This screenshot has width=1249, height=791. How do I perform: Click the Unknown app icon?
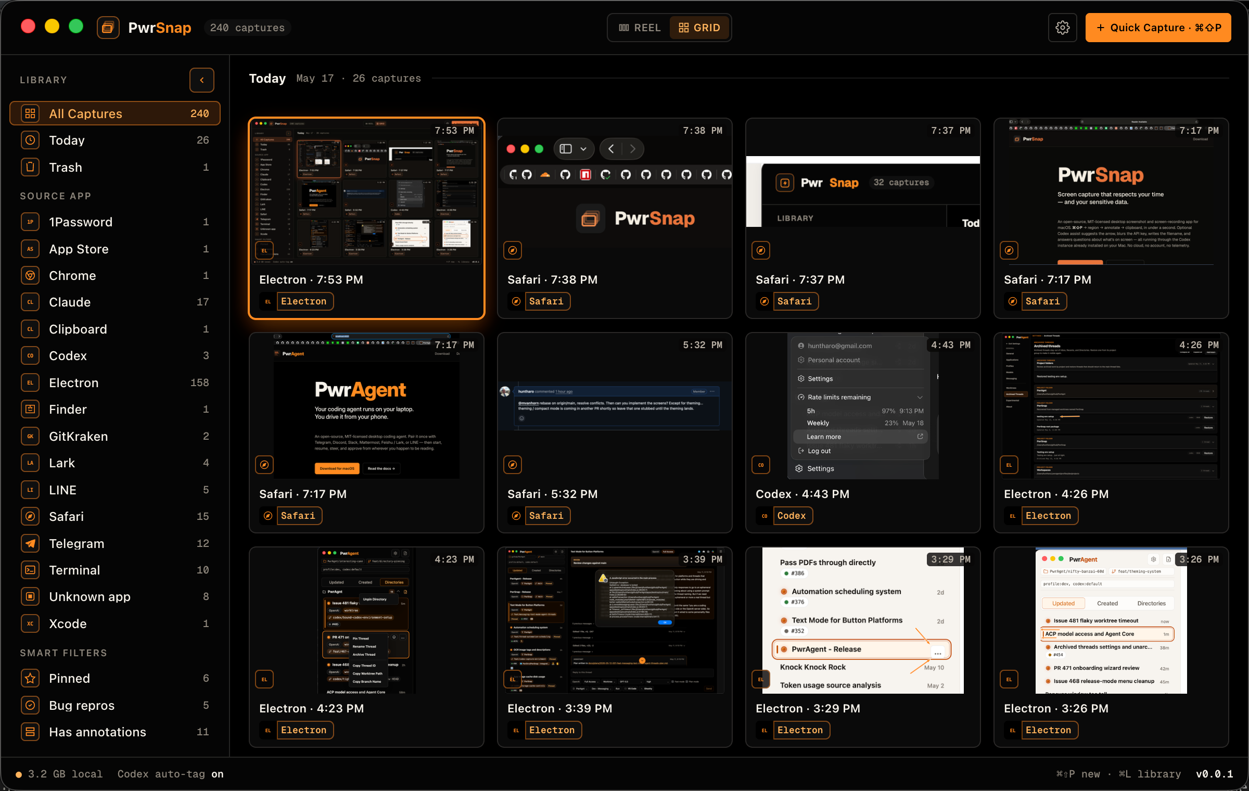[30, 596]
